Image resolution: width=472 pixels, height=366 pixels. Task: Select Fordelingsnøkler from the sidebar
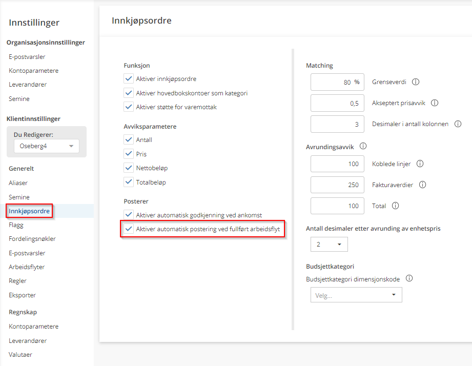pyautogui.click(x=32, y=239)
